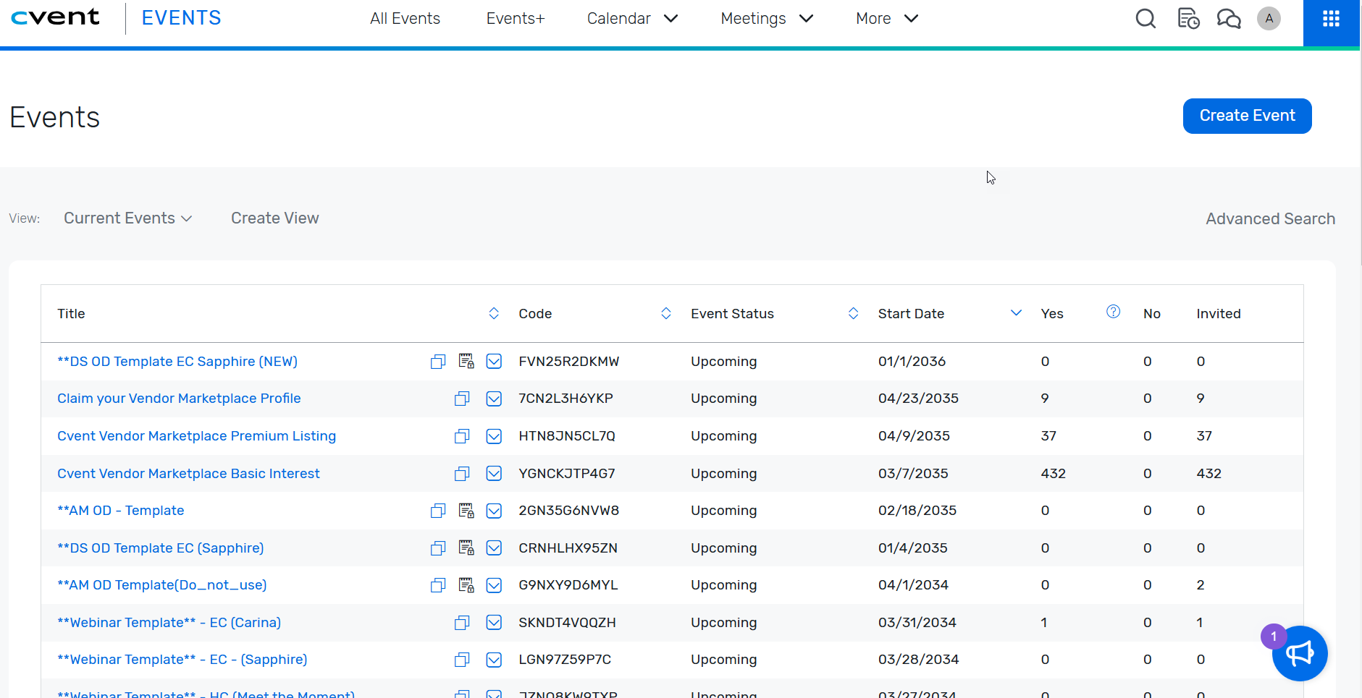Click template lock icon for G9NXY9D6MYL row

(466, 584)
